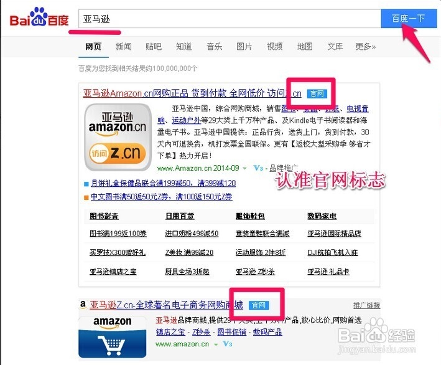Switch to the 视频 tab

(274, 47)
